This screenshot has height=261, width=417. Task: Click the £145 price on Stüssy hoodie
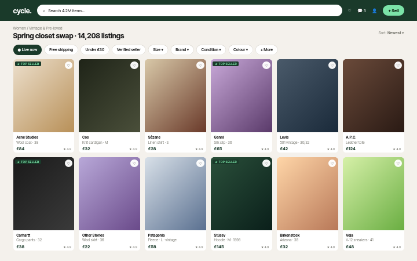pyautogui.click(x=219, y=247)
